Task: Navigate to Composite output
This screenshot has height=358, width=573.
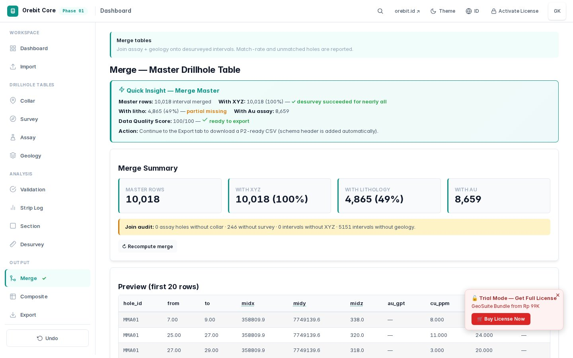Action: point(47,297)
